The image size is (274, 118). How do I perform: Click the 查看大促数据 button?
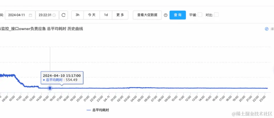[147, 15]
